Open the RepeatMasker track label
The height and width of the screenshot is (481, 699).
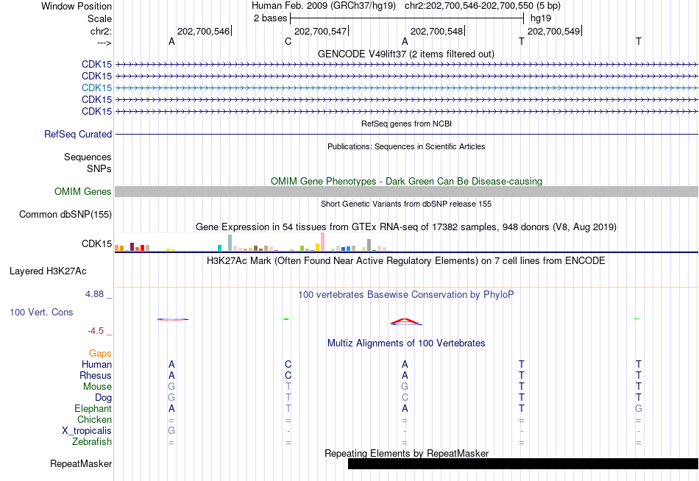point(81,463)
